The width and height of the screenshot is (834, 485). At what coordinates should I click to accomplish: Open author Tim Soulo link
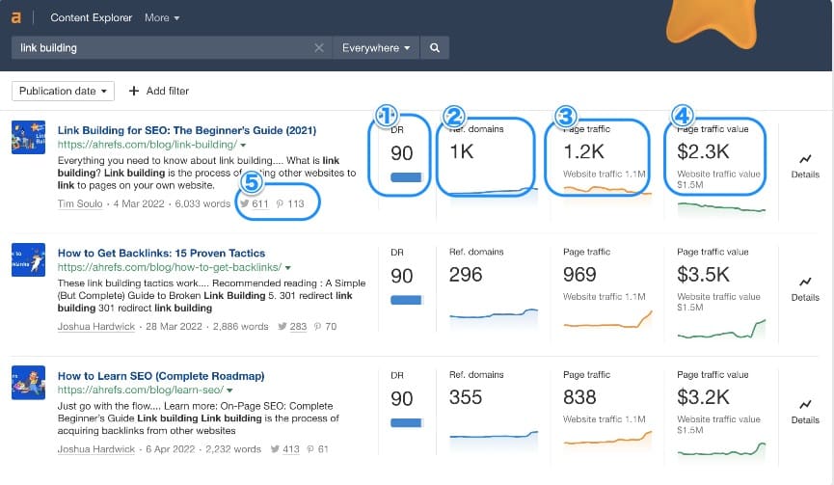pyautogui.click(x=80, y=203)
